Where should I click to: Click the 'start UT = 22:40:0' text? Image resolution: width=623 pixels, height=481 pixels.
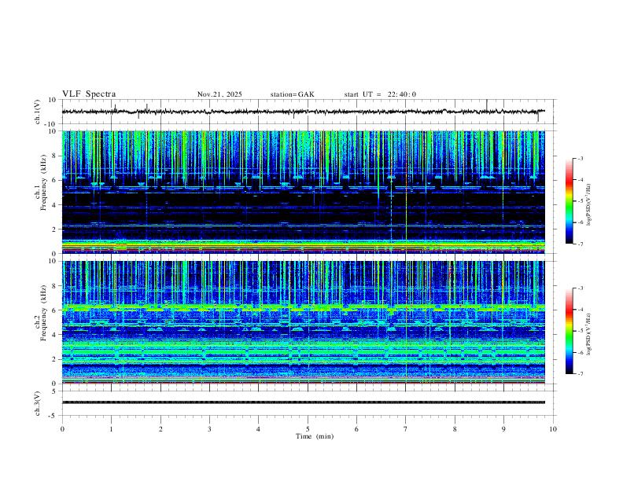(380, 94)
